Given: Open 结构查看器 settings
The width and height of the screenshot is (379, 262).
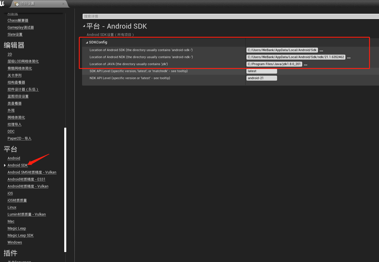Looking at the screenshot, I should (x=16, y=82).
